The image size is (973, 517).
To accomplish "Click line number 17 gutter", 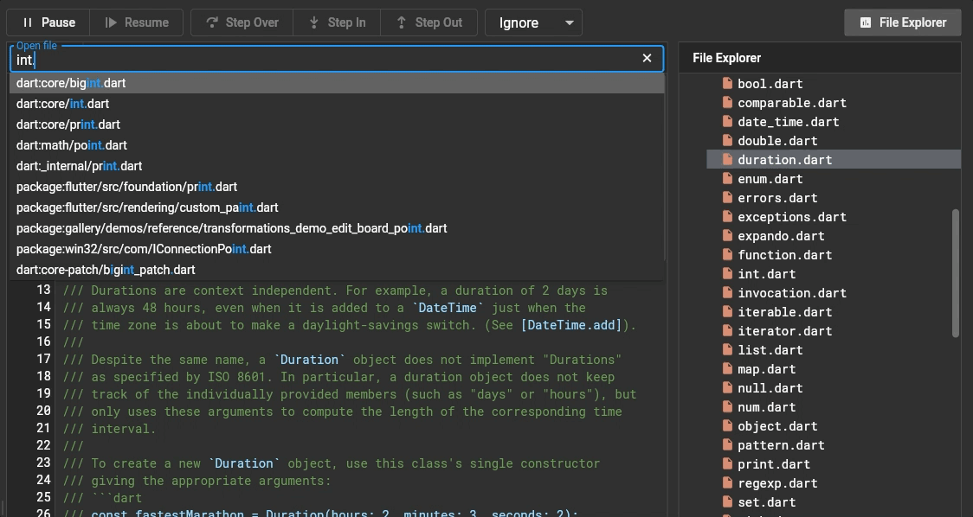I will point(43,359).
